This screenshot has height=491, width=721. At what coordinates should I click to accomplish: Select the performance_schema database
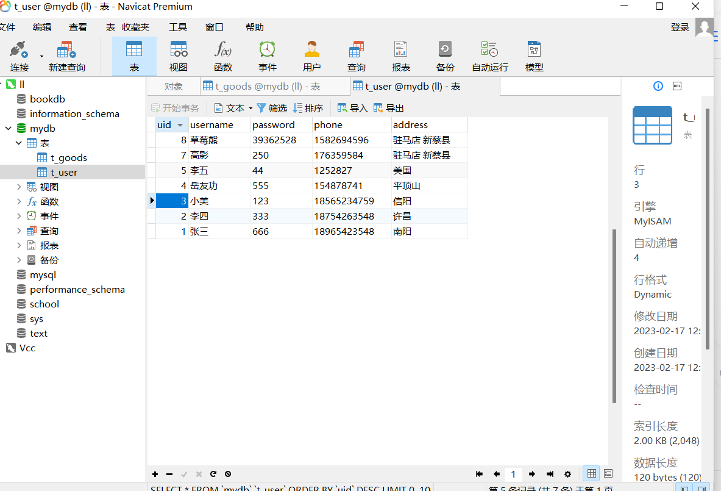click(77, 290)
